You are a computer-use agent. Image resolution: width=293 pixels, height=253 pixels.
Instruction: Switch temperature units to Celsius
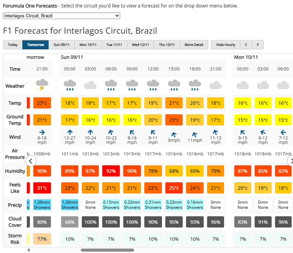pyautogui.click(x=246, y=45)
